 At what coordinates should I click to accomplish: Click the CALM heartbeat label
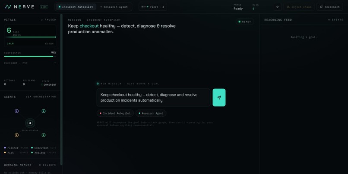[10, 43]
